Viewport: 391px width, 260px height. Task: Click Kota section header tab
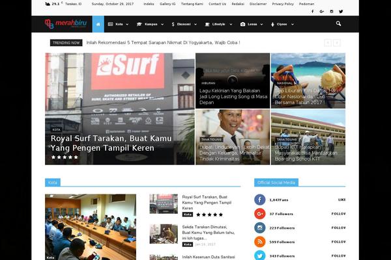pos(53,183)
